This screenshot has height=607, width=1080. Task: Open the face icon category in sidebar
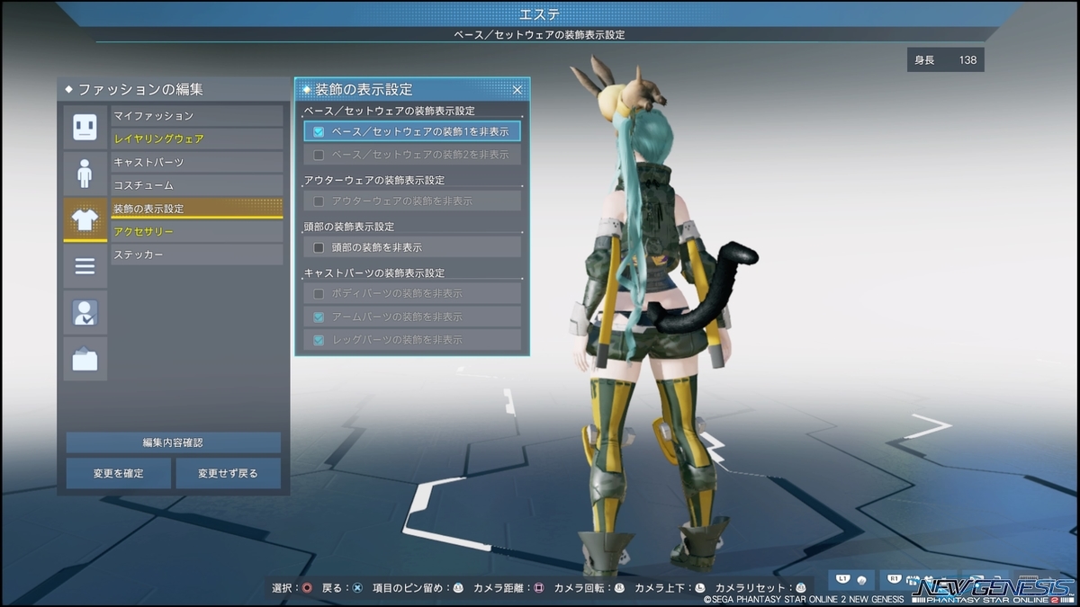pyautogui.click(x=85, y=127)
